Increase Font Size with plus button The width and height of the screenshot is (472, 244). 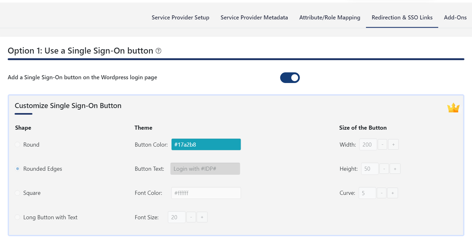pos(202,217)
